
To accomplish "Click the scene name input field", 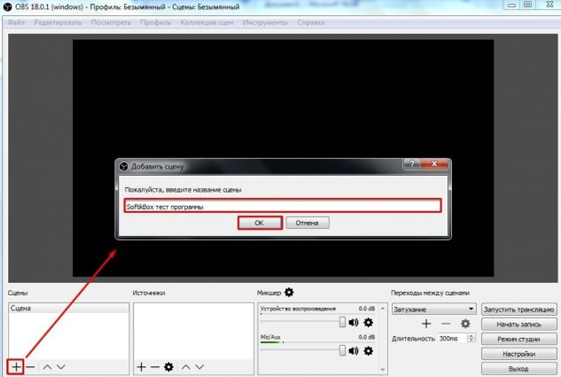I will click(x=283, y=206).
